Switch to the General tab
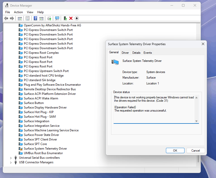Screen dimensions: 216x178 (x=114, y=52)
